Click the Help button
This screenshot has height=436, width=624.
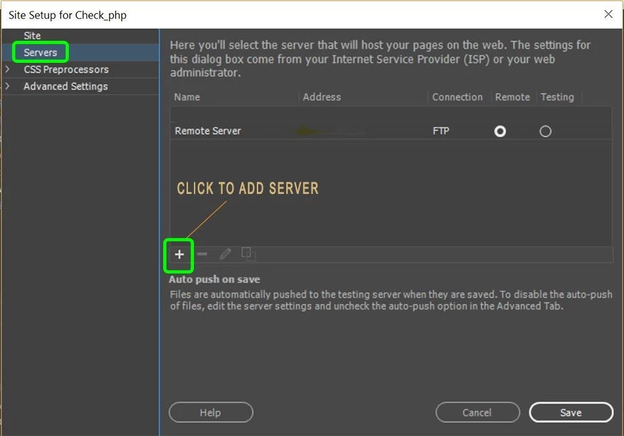pyautogui.click(x=211, y=412)
